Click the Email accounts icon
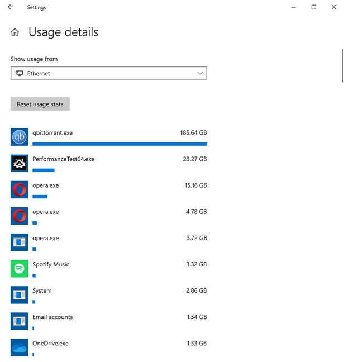Screen dimensions: 344x362 20,321
